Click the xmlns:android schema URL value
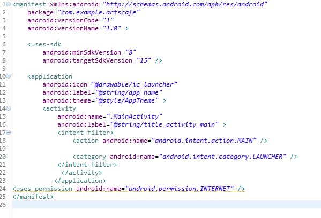321x218 pixels. pos(185,4)
